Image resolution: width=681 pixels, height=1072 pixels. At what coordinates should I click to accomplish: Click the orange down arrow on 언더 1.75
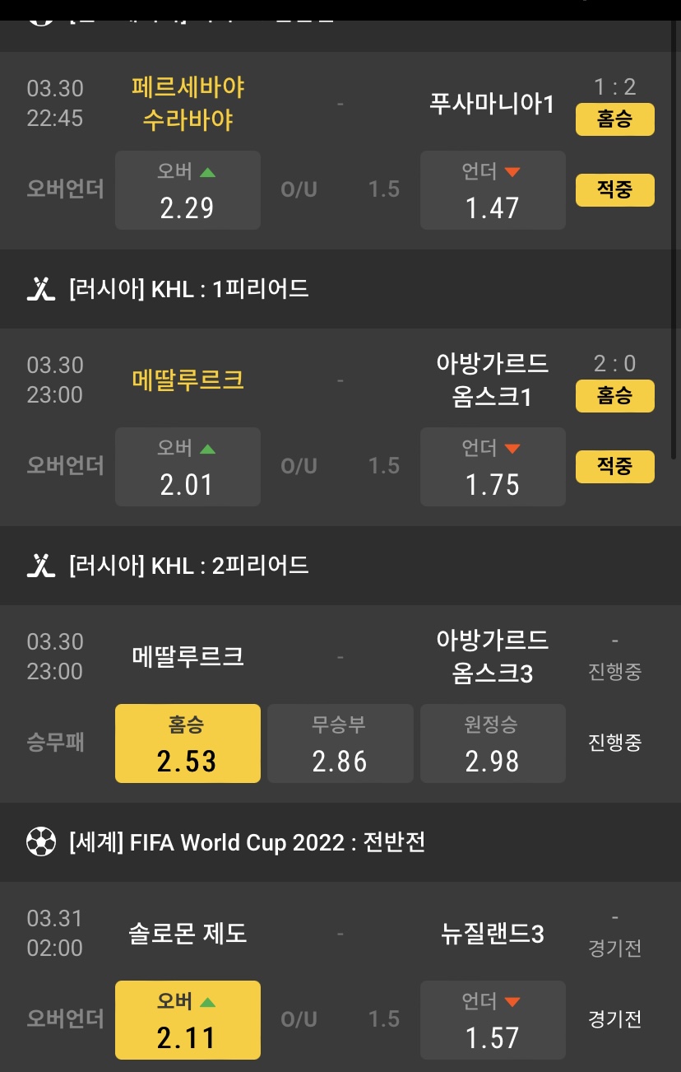[512, 449]
